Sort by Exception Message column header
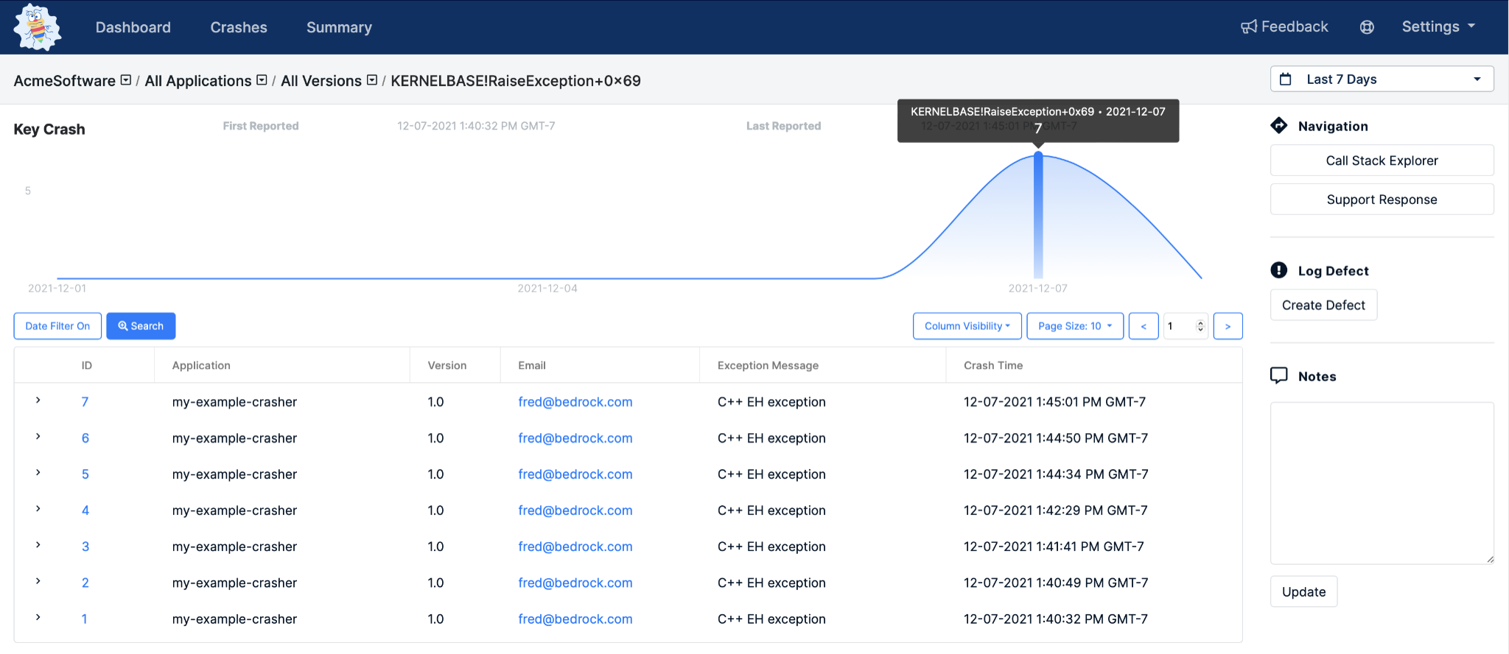Viewport: 1509px width, 654px height. click(768, 365)
